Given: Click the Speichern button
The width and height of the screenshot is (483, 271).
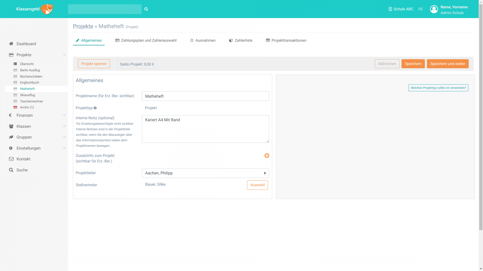Looking at the screenshot, I should [x=413, y=64].
